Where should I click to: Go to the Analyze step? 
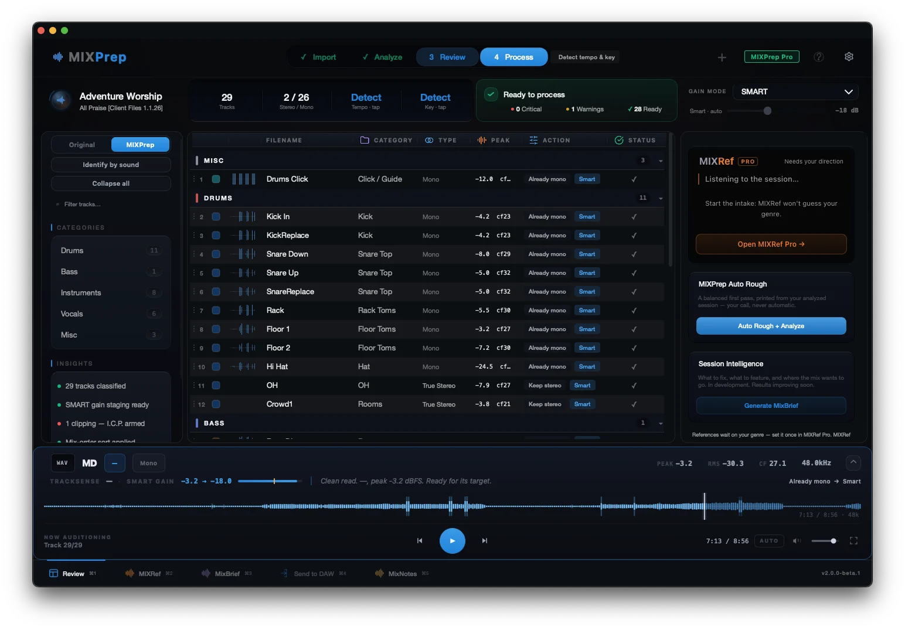tap(382, 57)
